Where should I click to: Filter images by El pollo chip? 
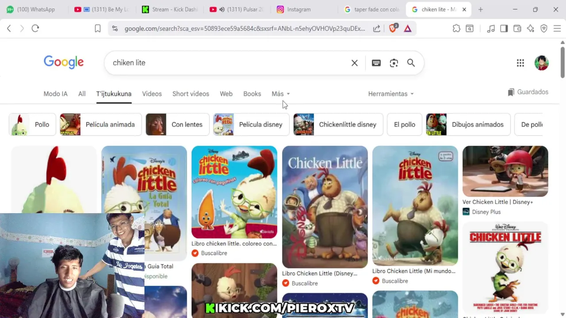[x=405, y=125]
